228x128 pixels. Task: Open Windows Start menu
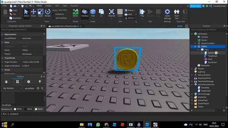(x=4, y=124)
